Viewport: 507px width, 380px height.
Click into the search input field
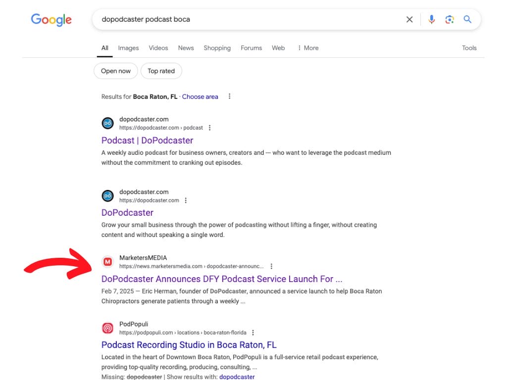248,19
